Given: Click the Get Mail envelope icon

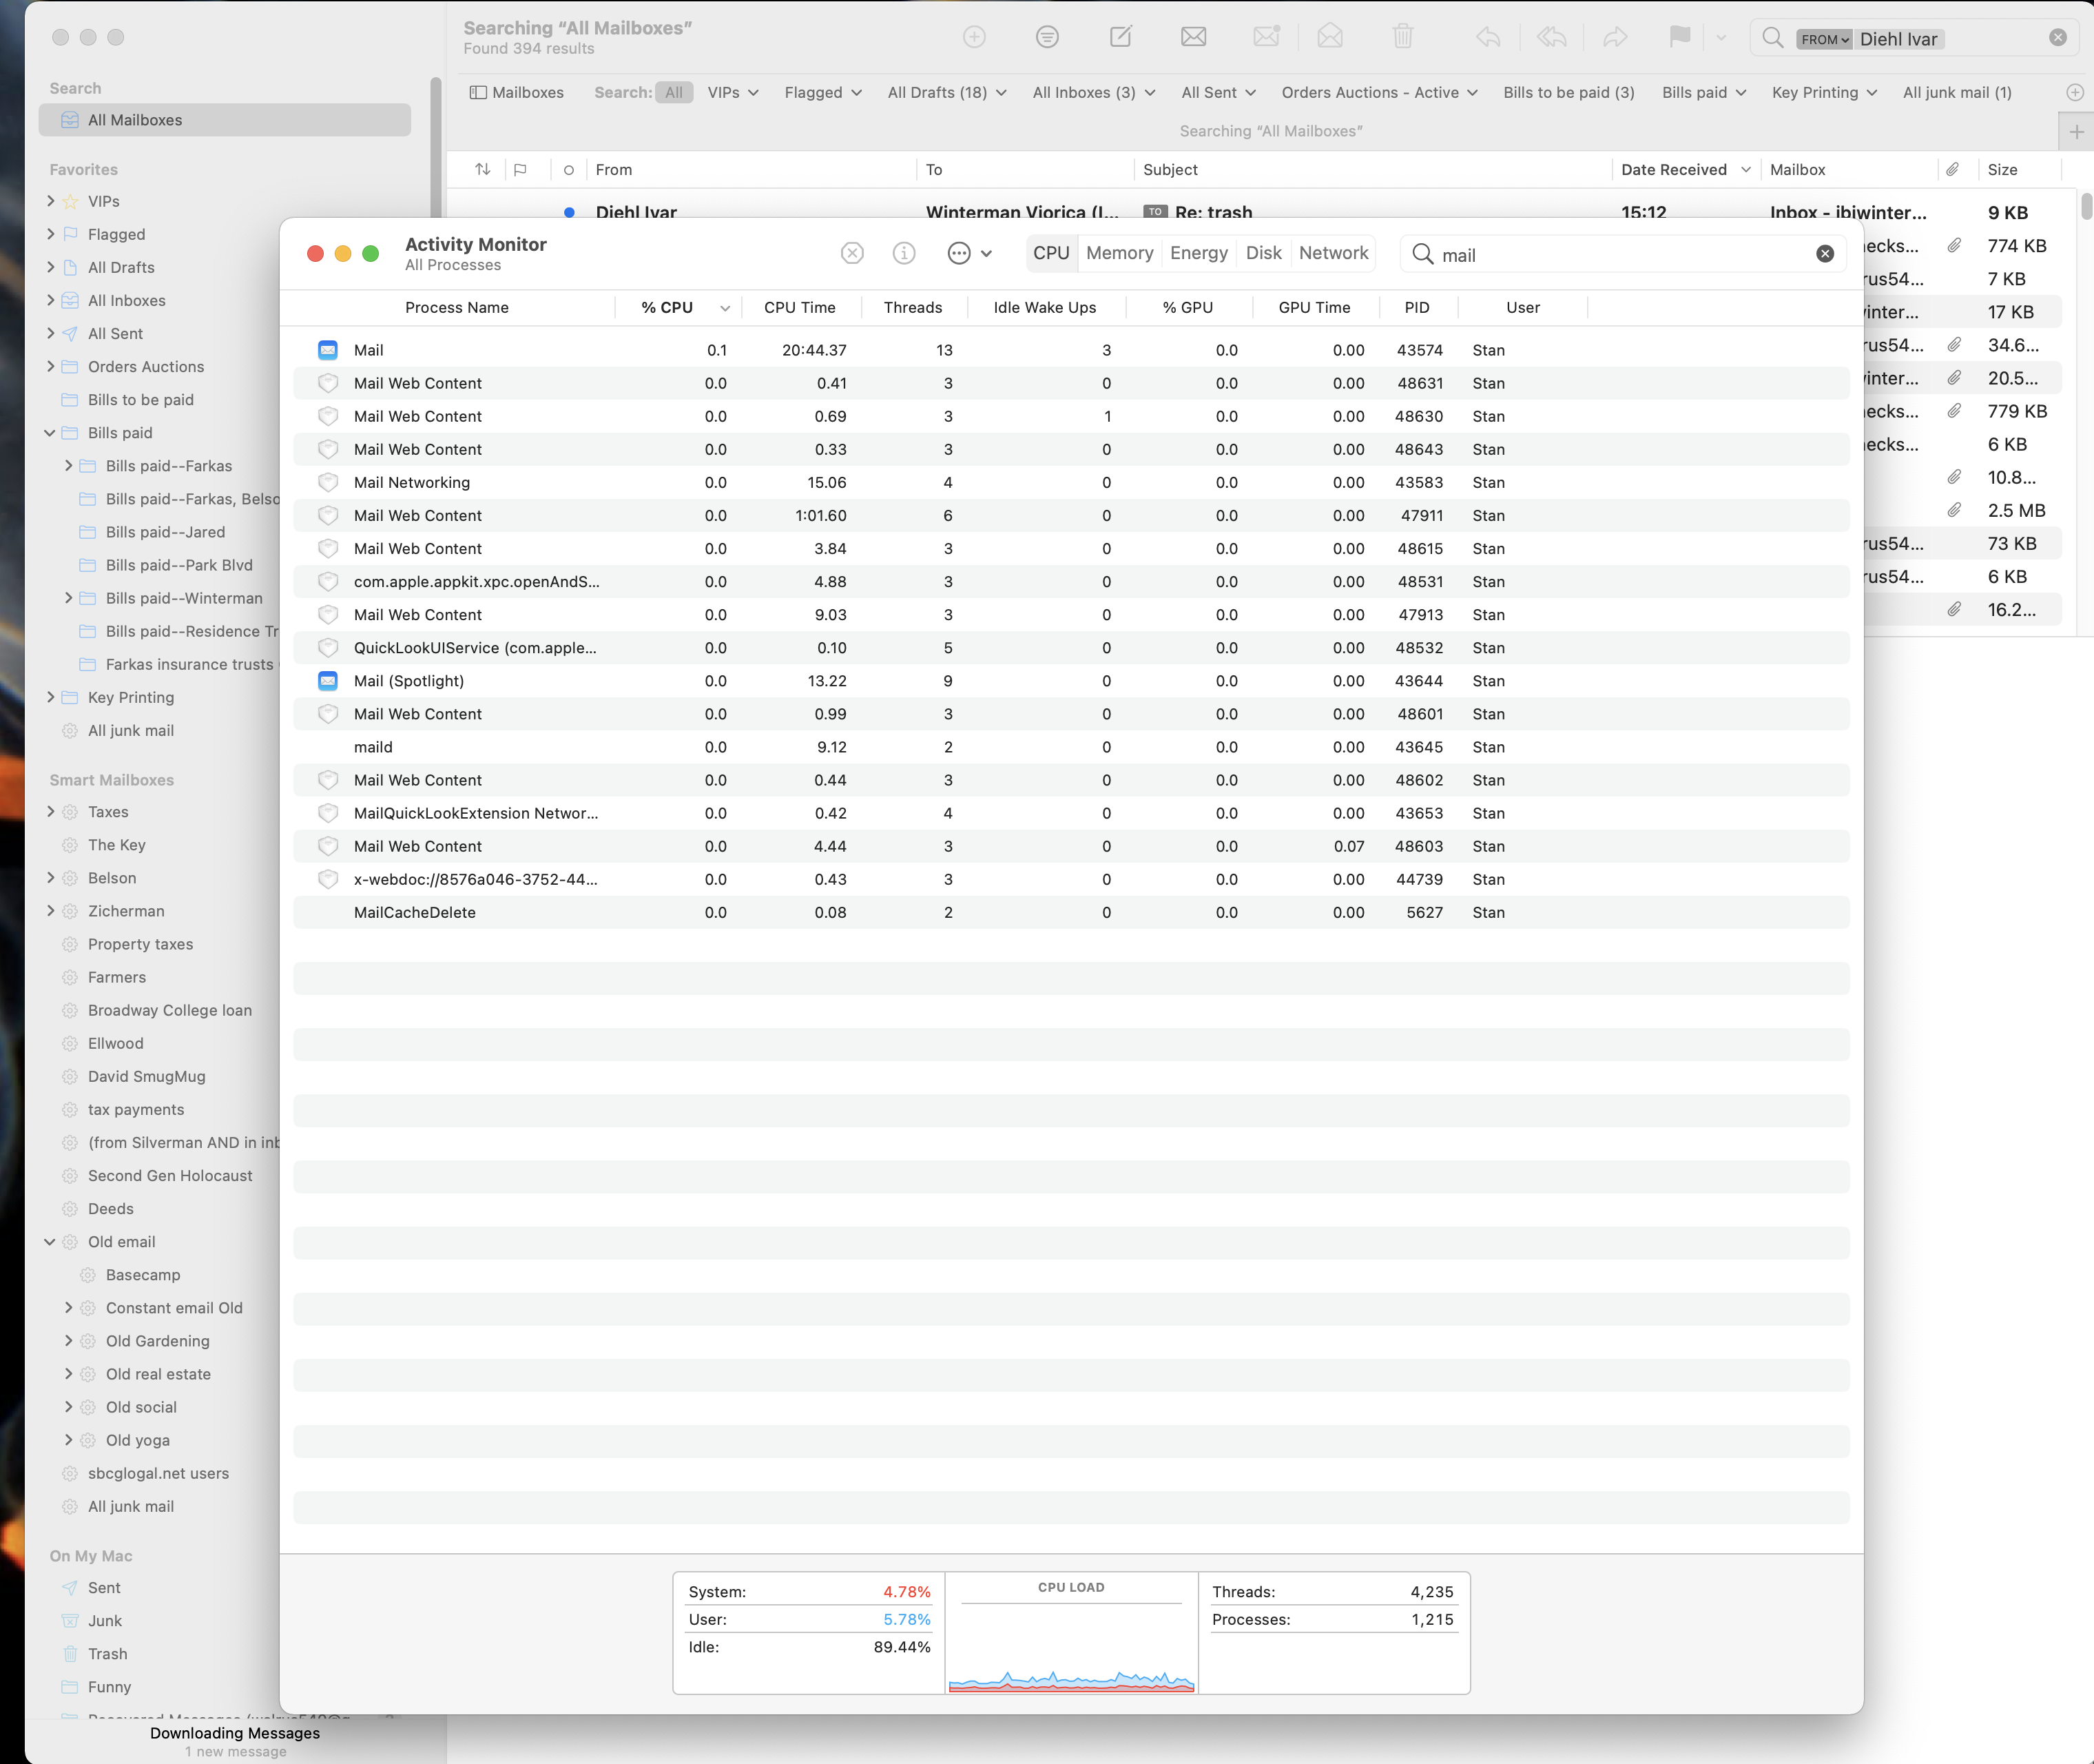Looking at the screenshot, I should 1194,38.
